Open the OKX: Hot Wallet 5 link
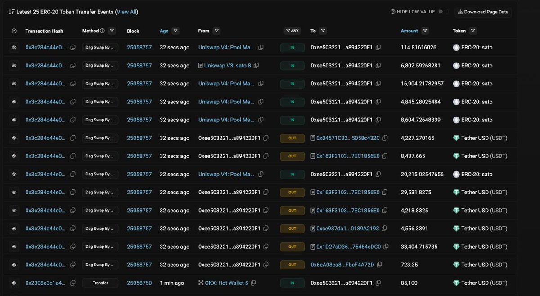This screenshot has height=296, width=540. coord(227,283)
